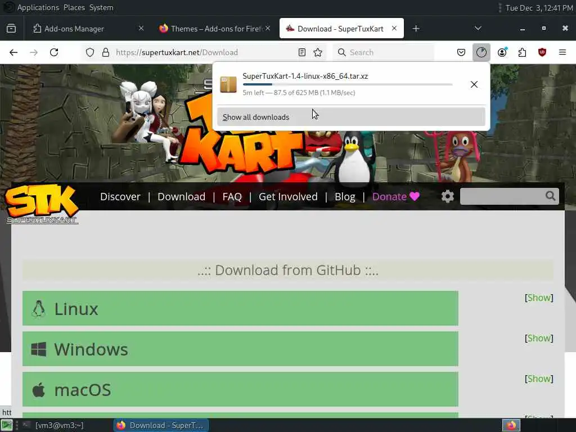Open the Places menu
This screenshot has width=576, height=432.
(74, 8)
